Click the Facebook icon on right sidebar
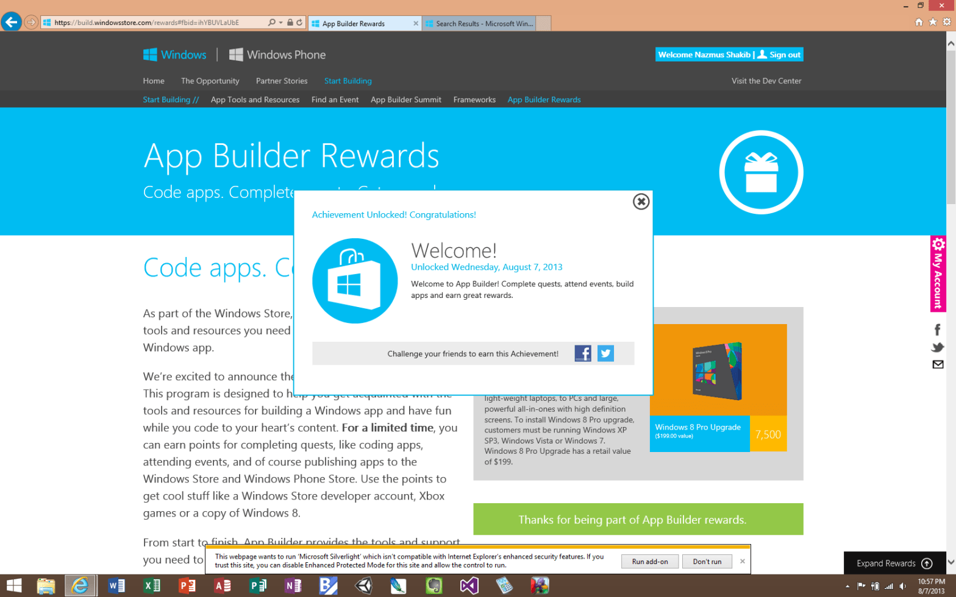Viewport: 956px width, 597px height. (938, 330)
